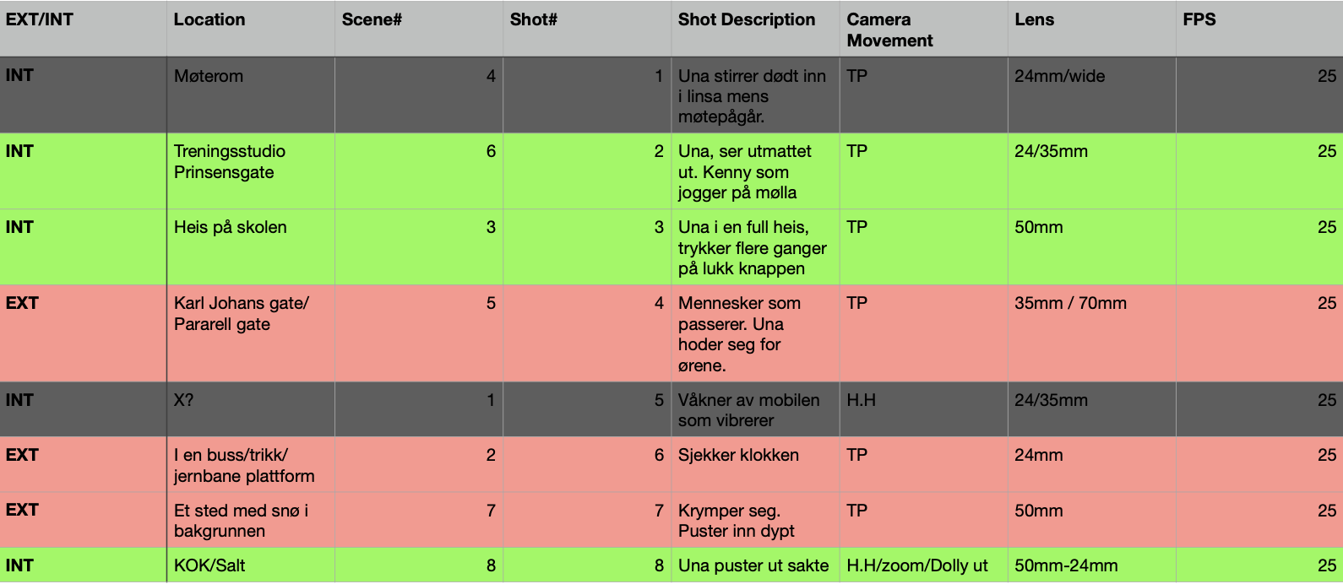
Task: Click the Shot Description header cell
Action: [755, 30]
